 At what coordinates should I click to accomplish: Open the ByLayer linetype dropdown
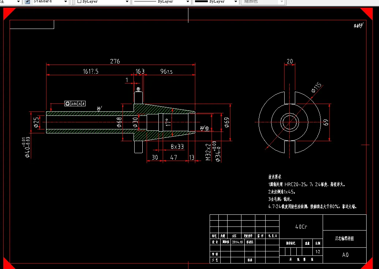point(188,2)
